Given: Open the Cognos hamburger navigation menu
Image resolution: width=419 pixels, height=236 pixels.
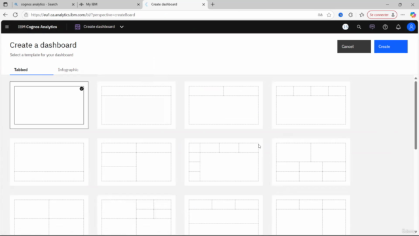Looking at the screenshot, I should click(7, 27).
